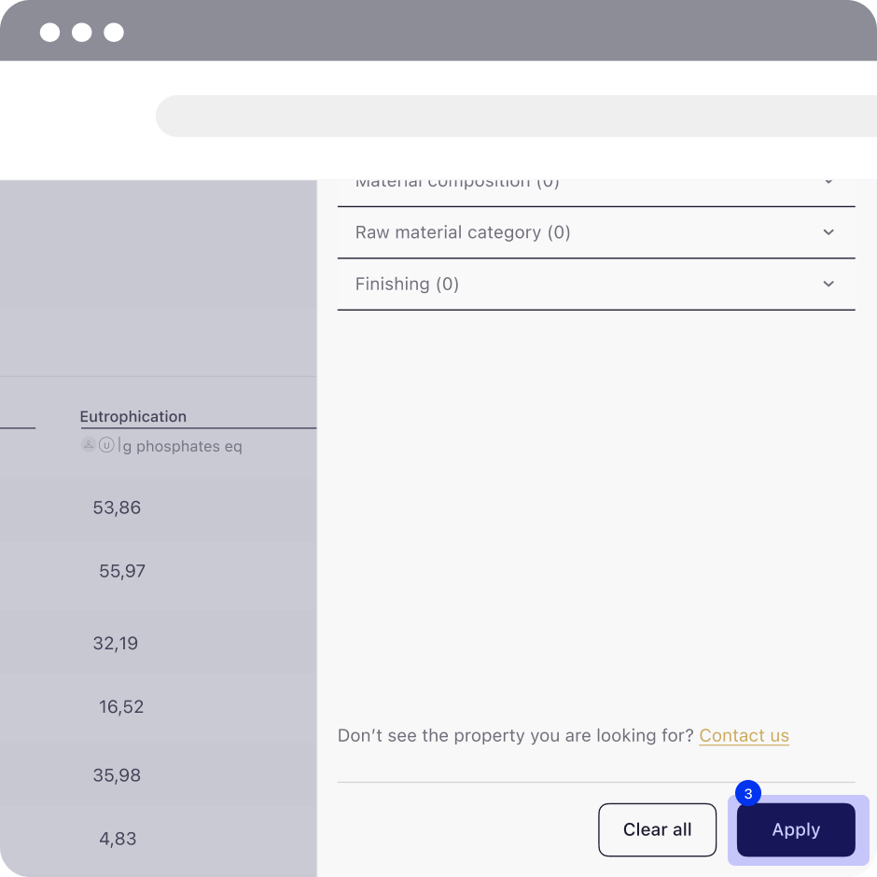Image resolution: width=877 pixels, height=877 pixels.
Task: Sort by the Eutrophication column header
Action: pos(133,417)
